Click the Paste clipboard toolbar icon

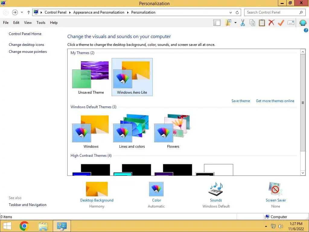pos(262,23)
